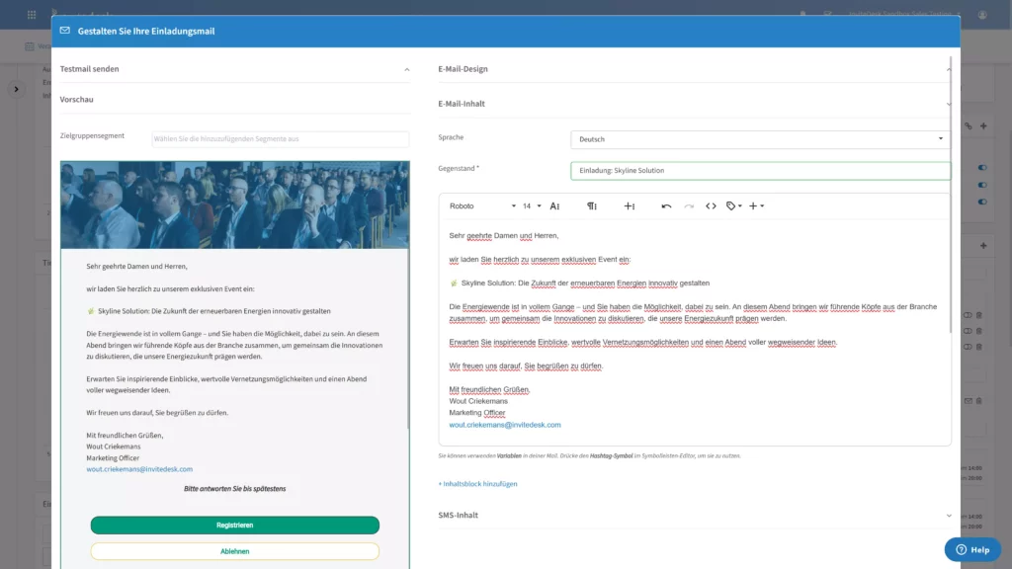Open the insert options with vertical dots

630,205
